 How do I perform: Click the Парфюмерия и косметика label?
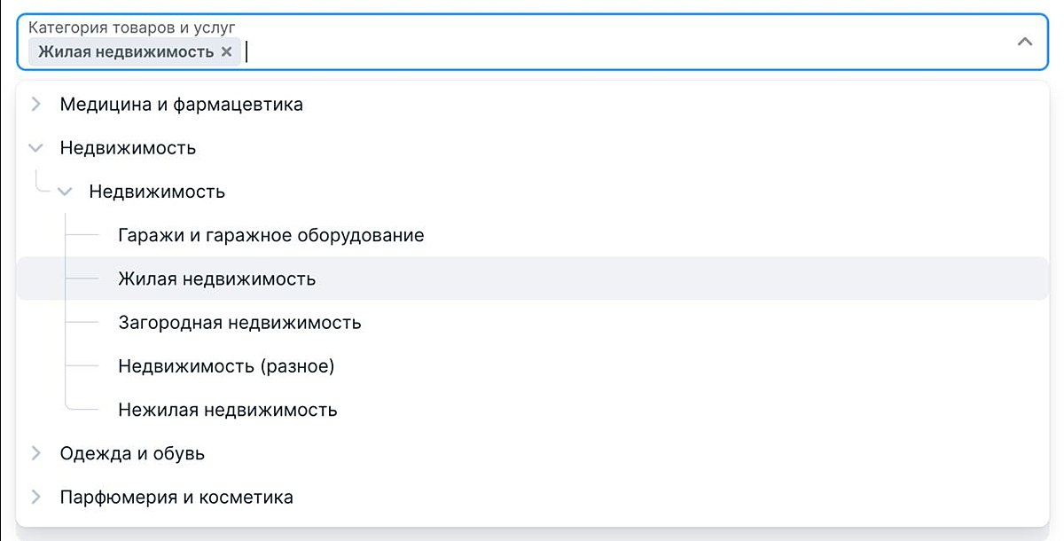176,497
